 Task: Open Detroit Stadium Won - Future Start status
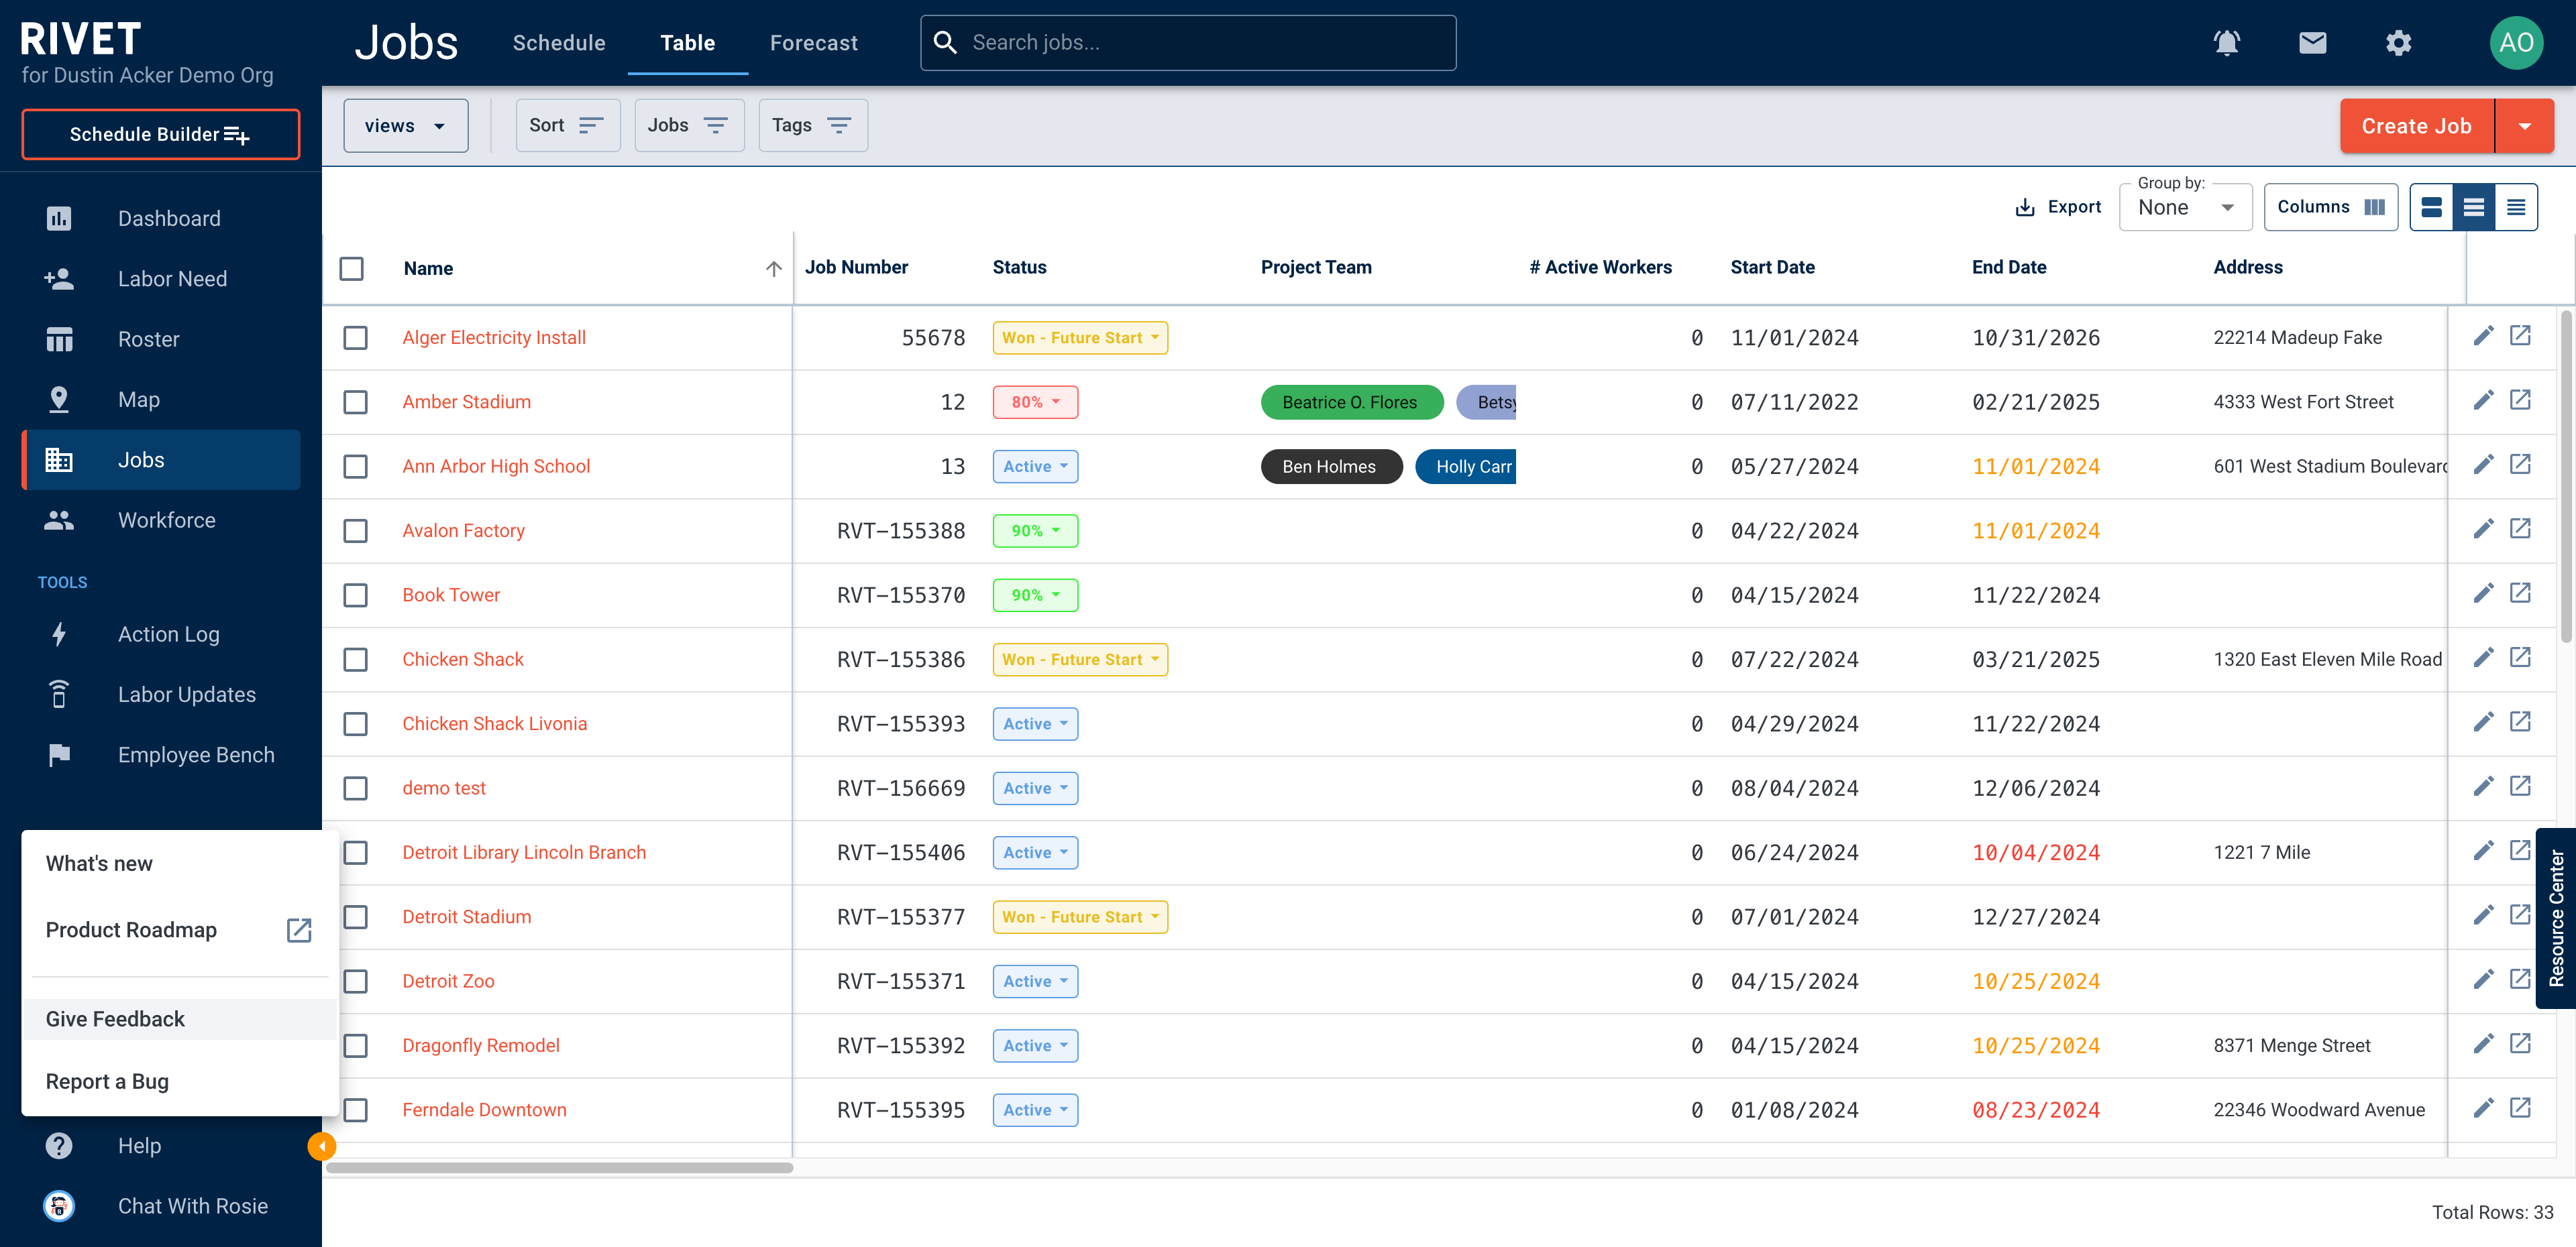click(1080, 917)
